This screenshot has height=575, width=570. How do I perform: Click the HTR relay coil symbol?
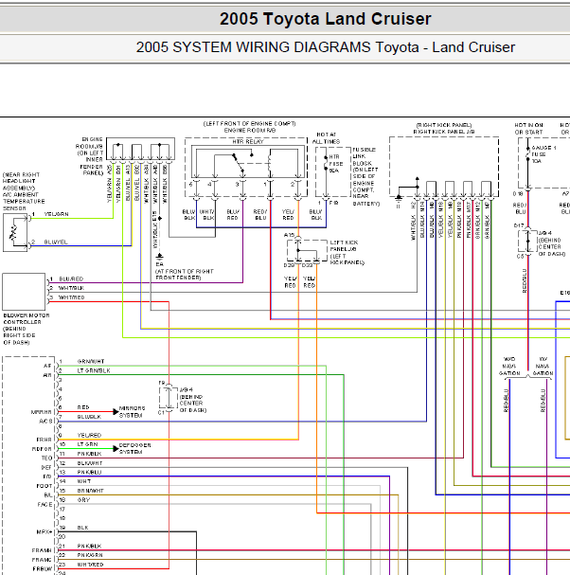270,163
